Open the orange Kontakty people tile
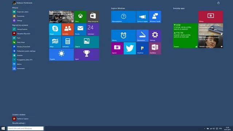This screenshot has width=233, height=131. click(x=68, y=29)
